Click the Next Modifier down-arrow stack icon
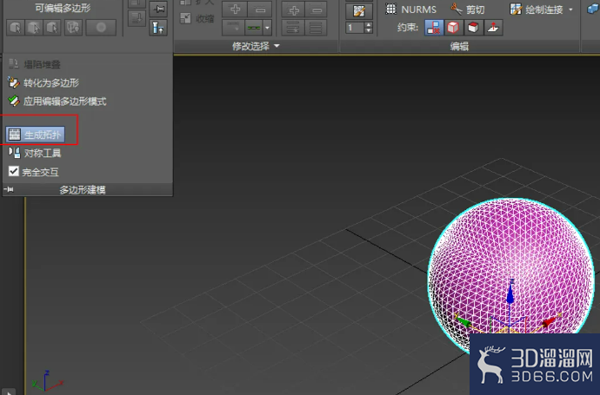Screen dimensions: 600x395 [x=137, y=17]
